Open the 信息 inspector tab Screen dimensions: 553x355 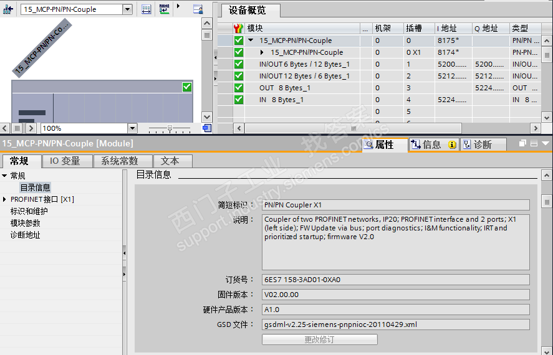click(434, 144)
